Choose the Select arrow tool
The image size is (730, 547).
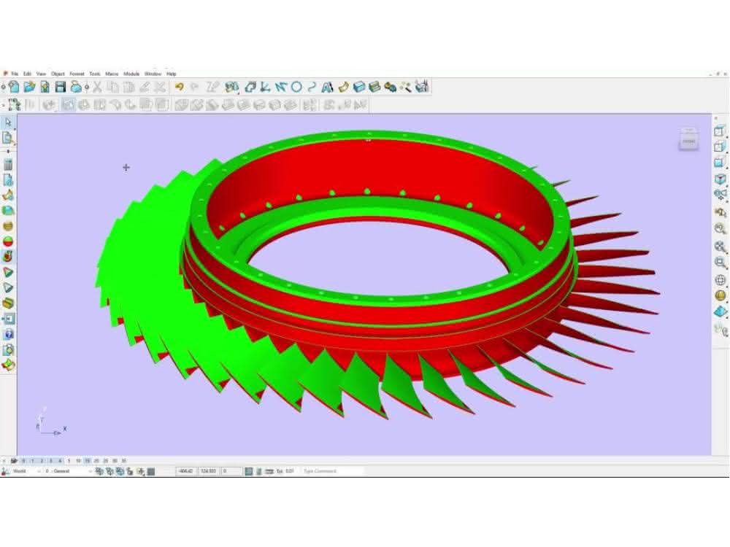(8, 123)
